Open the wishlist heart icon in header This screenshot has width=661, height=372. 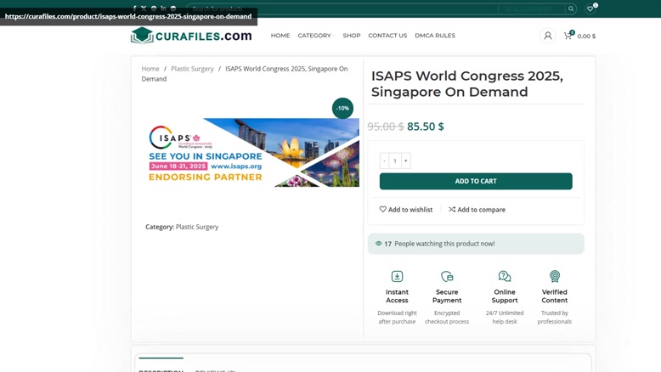(x=590, y=8)
